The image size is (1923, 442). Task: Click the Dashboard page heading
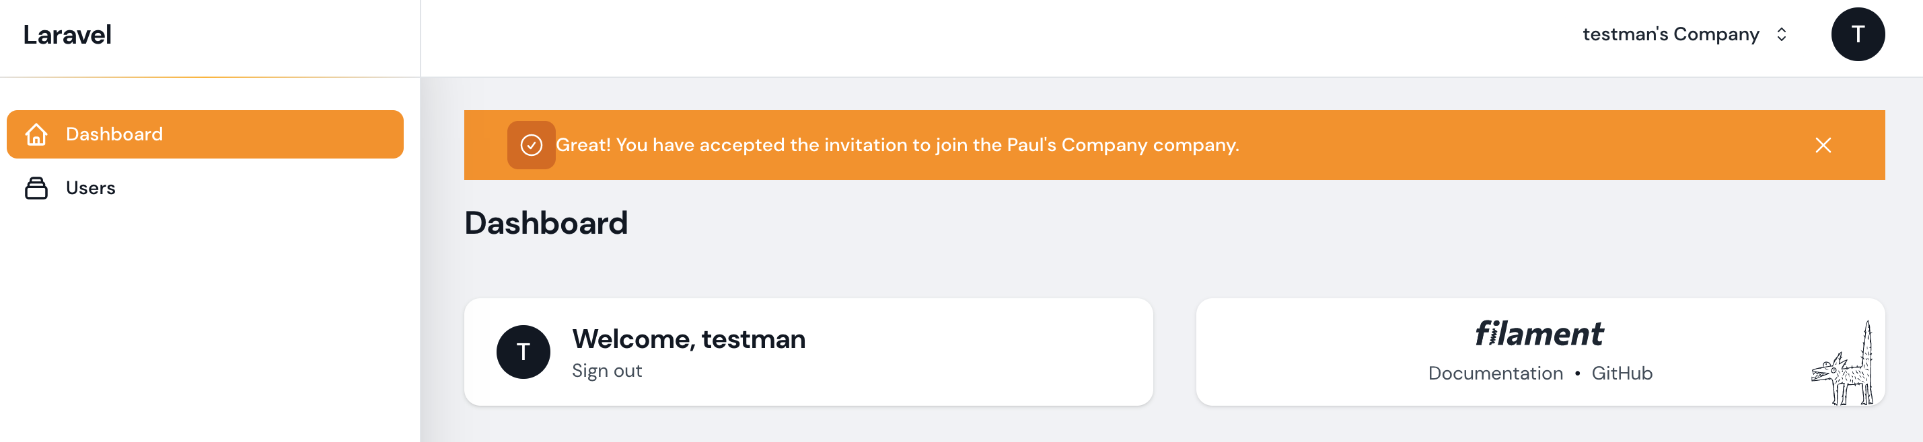tap(546, 224)
